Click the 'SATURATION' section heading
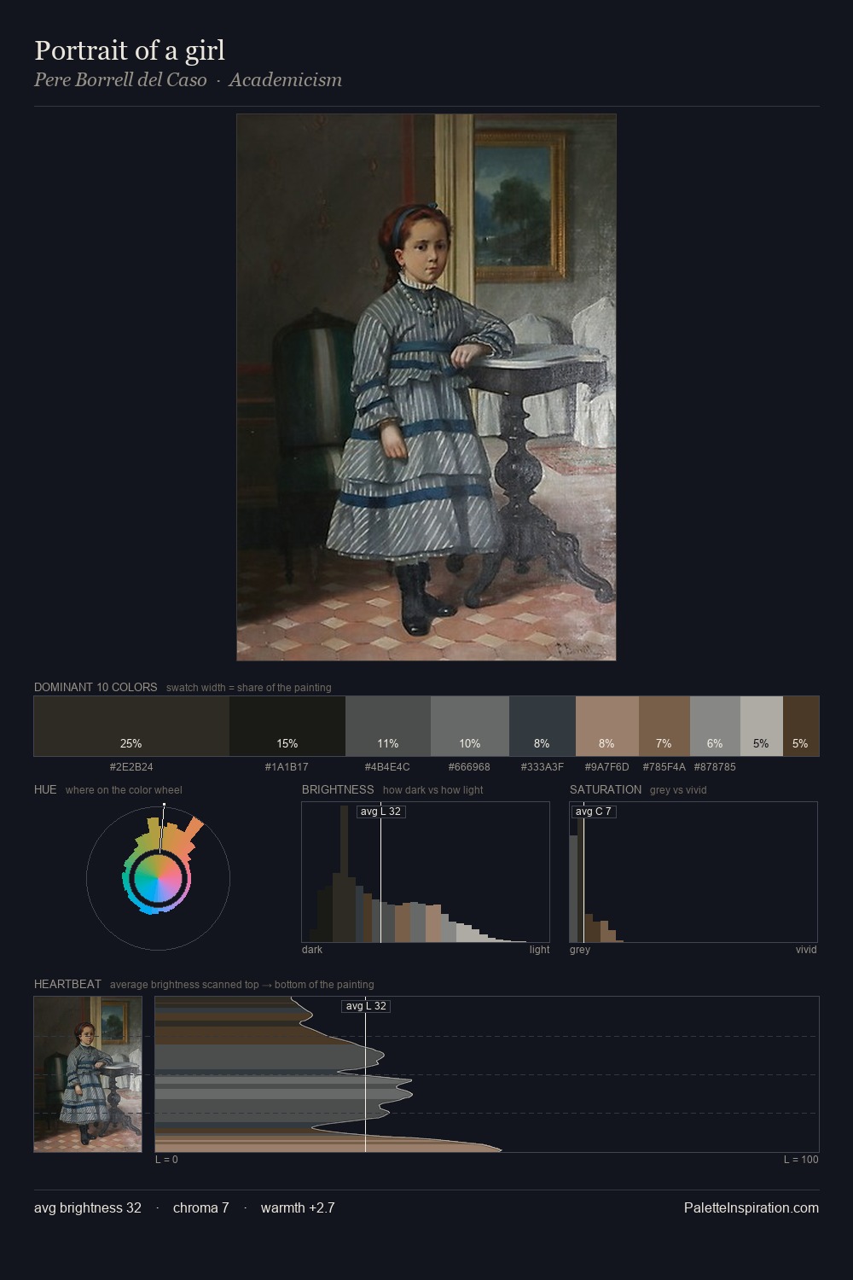This screenshot has width=853, height=1280. coord(606,789)
